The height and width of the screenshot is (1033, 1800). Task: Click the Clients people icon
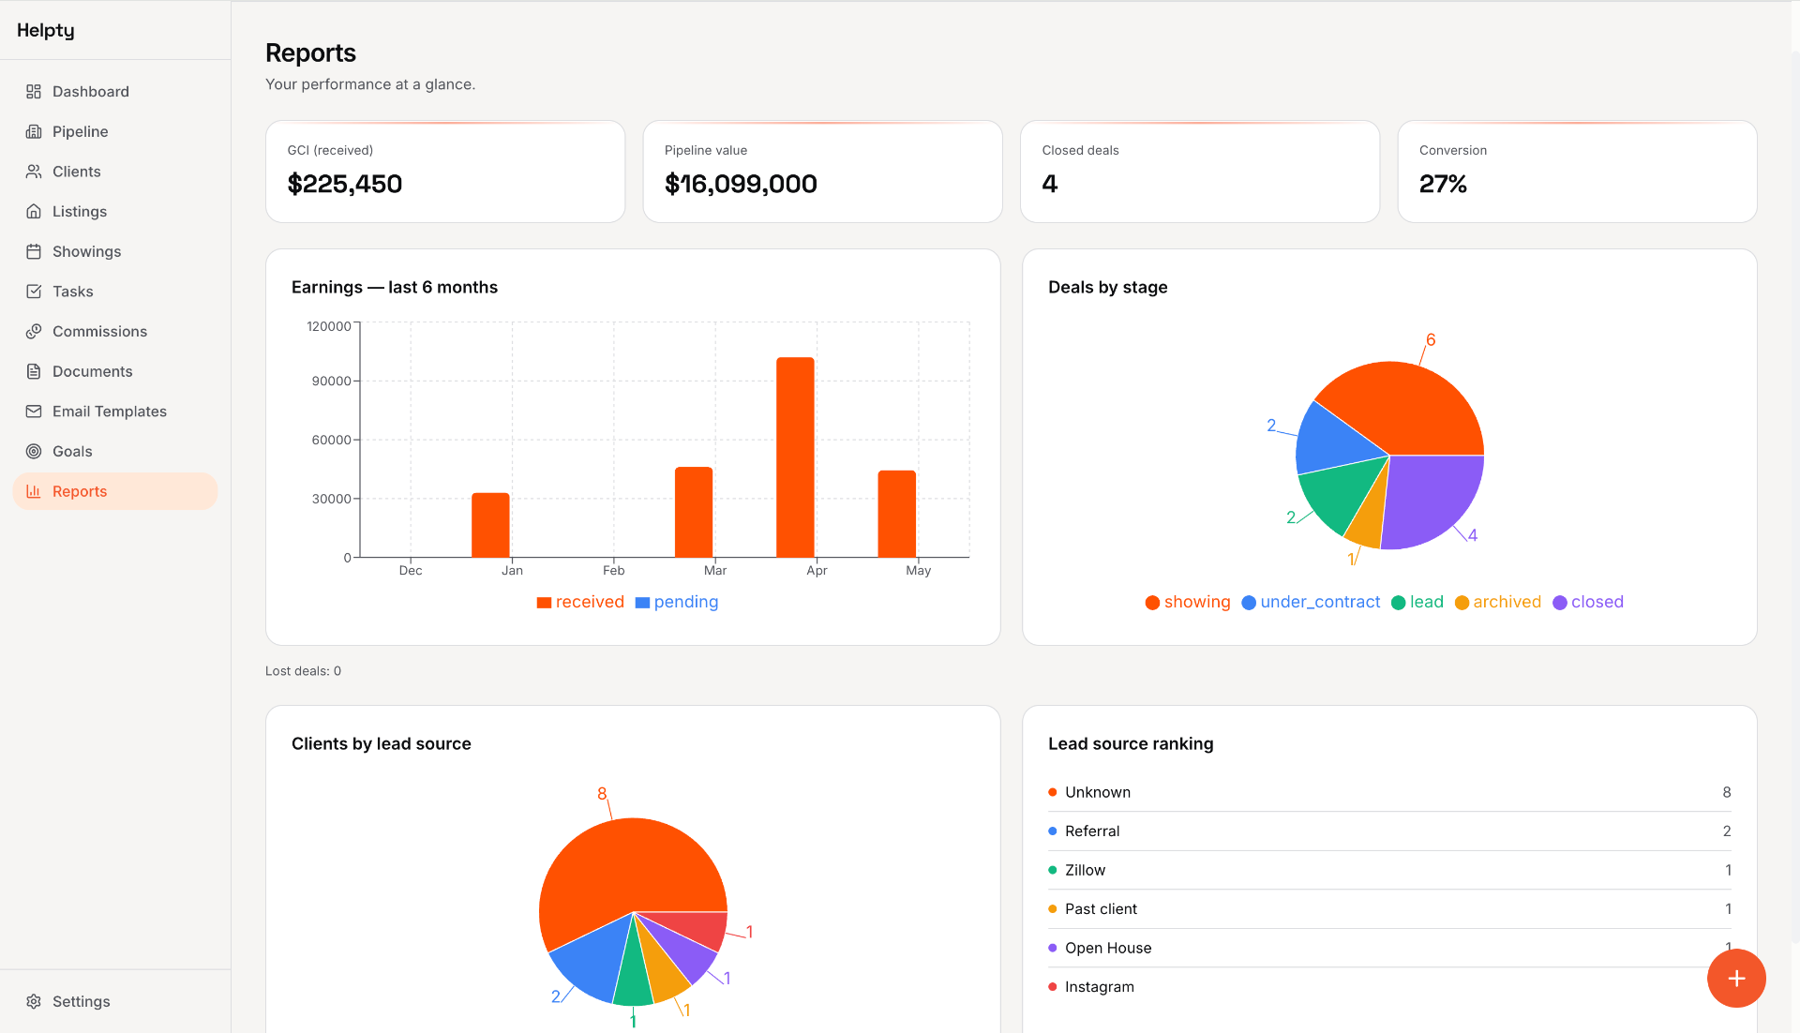(x=34, y=172)
